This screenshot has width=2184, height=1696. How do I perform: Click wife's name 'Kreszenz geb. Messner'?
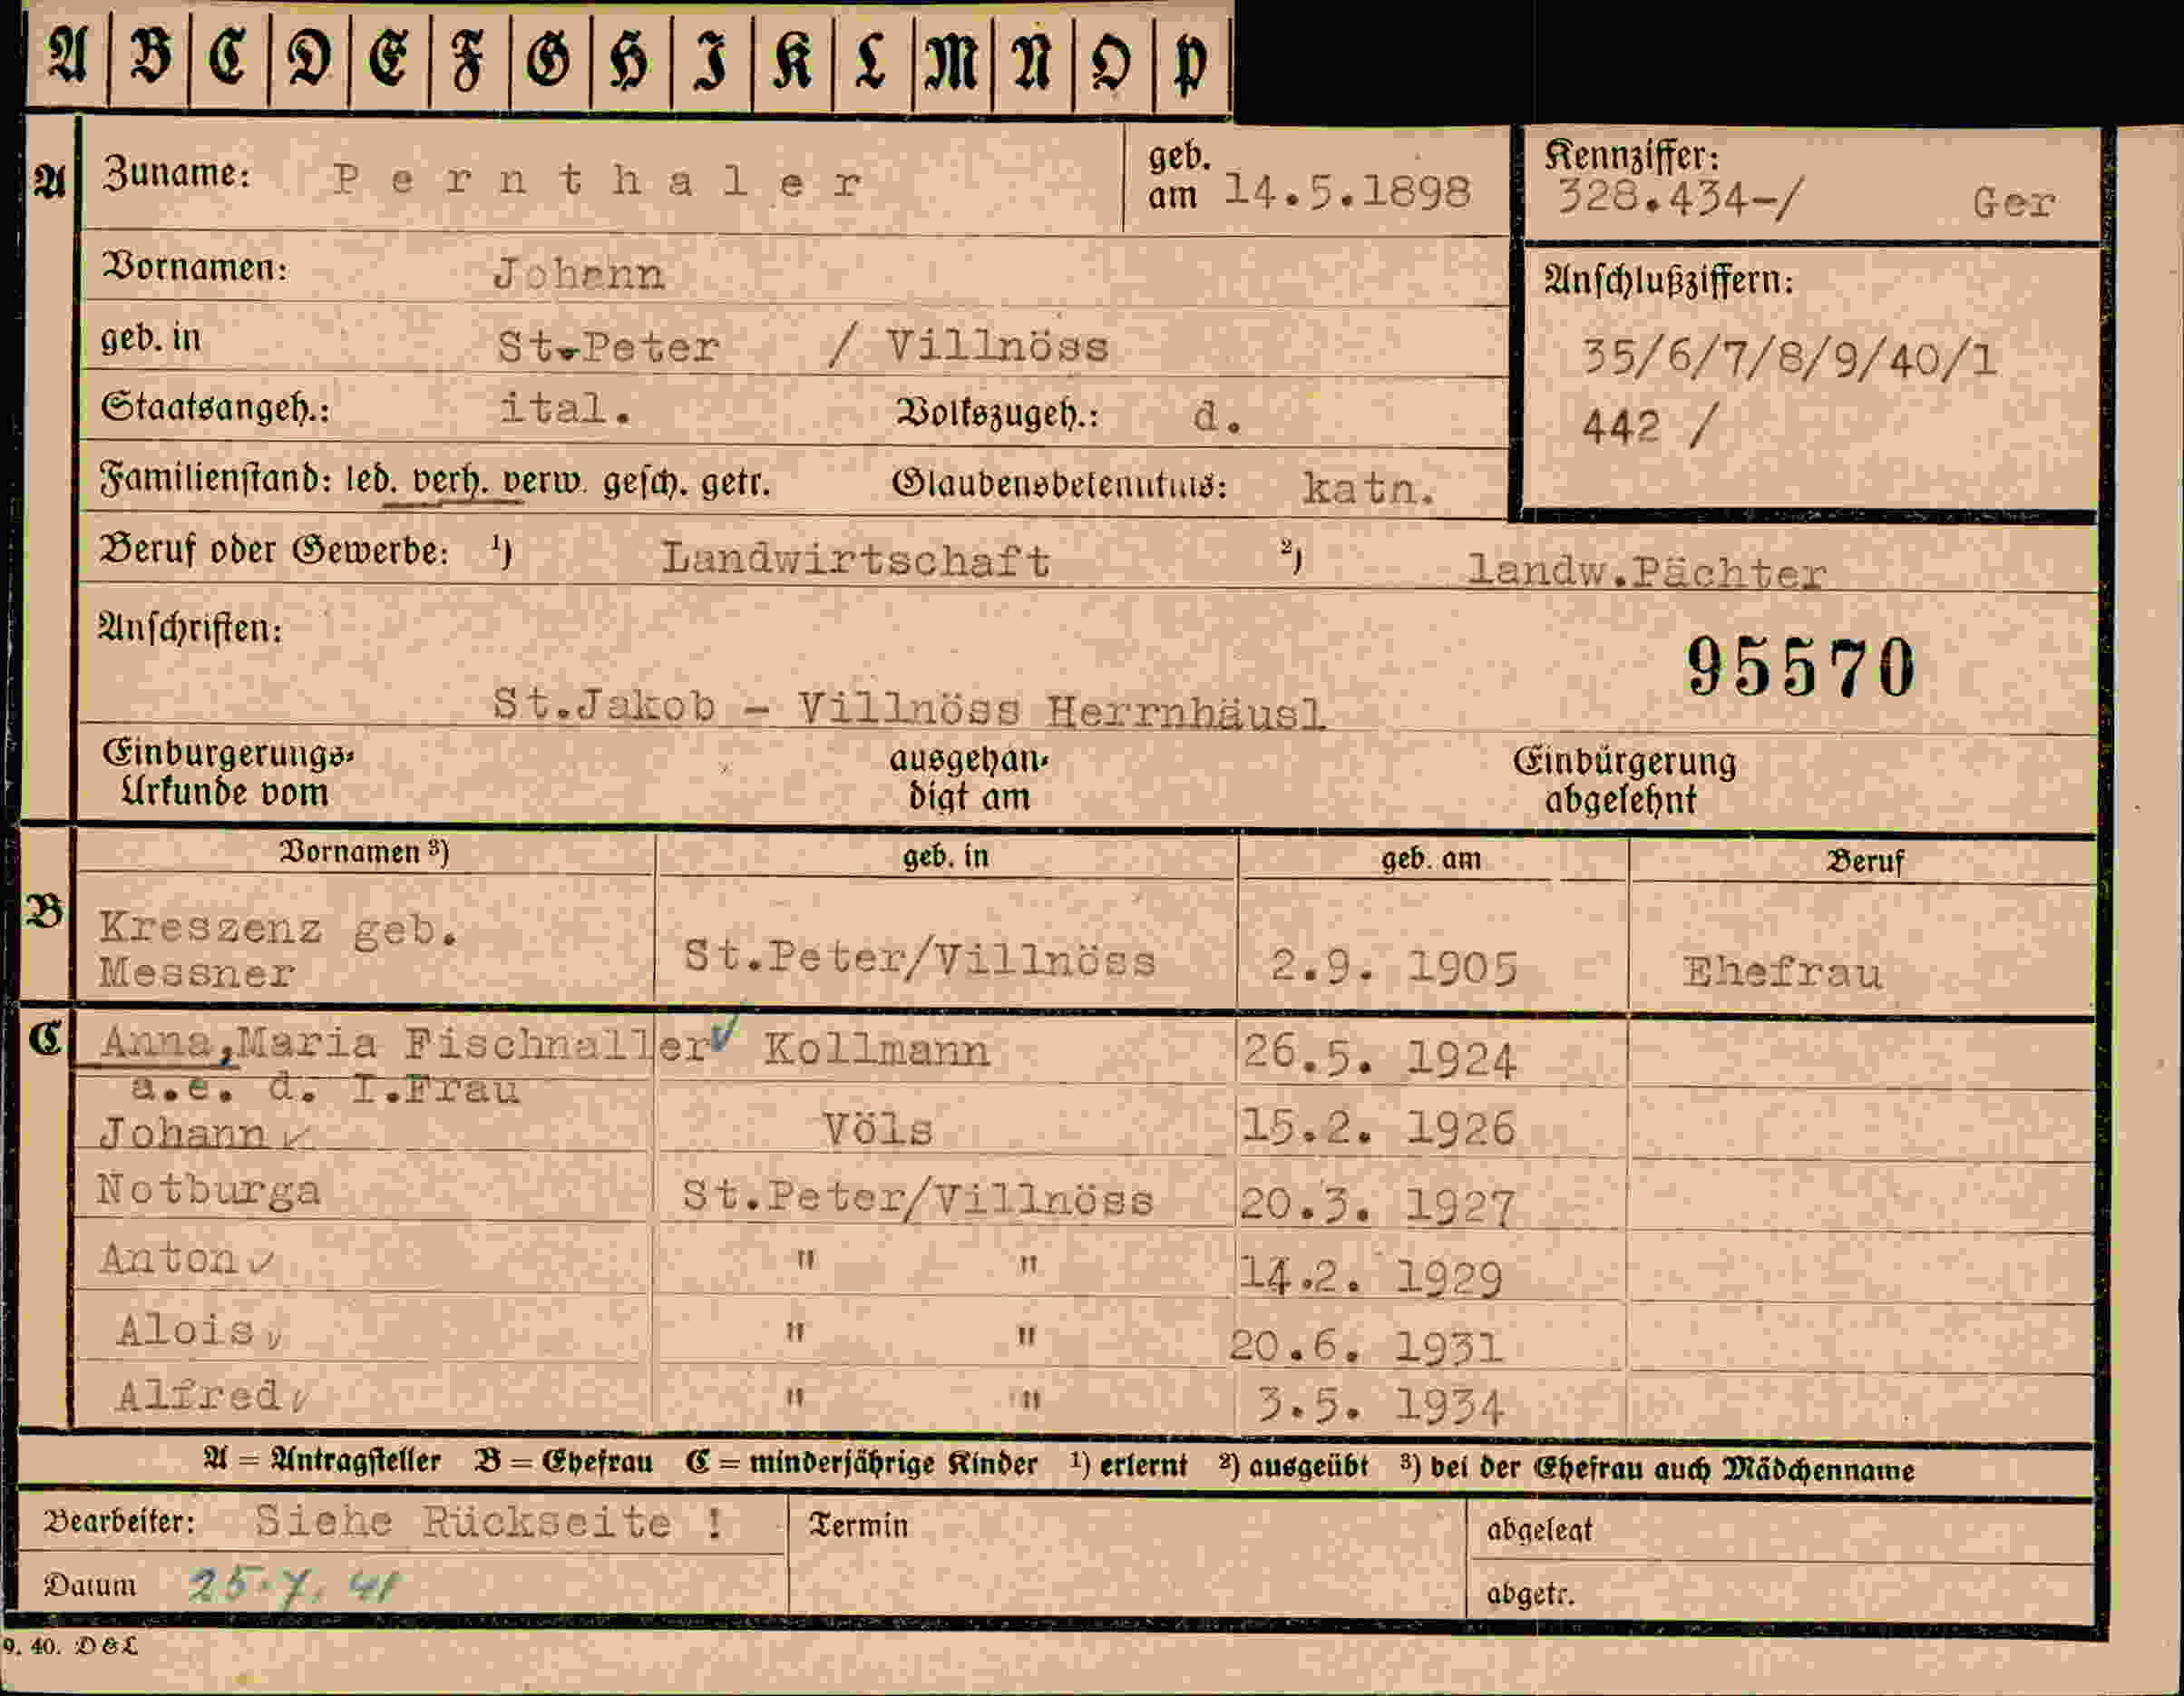[x=278, y=950]
